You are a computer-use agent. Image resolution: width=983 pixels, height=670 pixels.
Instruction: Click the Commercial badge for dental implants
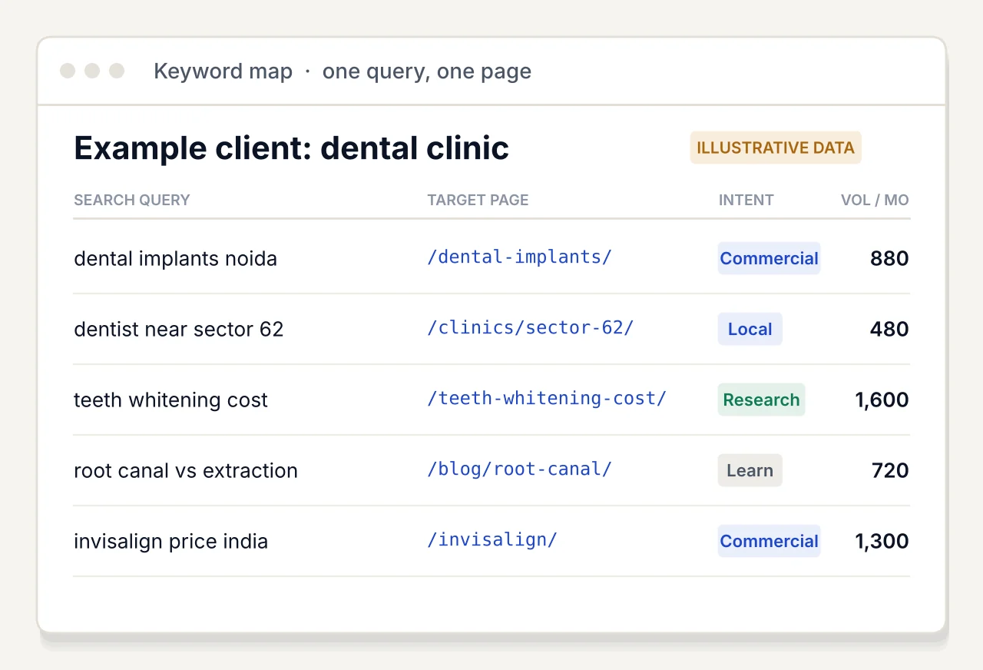pos(769,258)
